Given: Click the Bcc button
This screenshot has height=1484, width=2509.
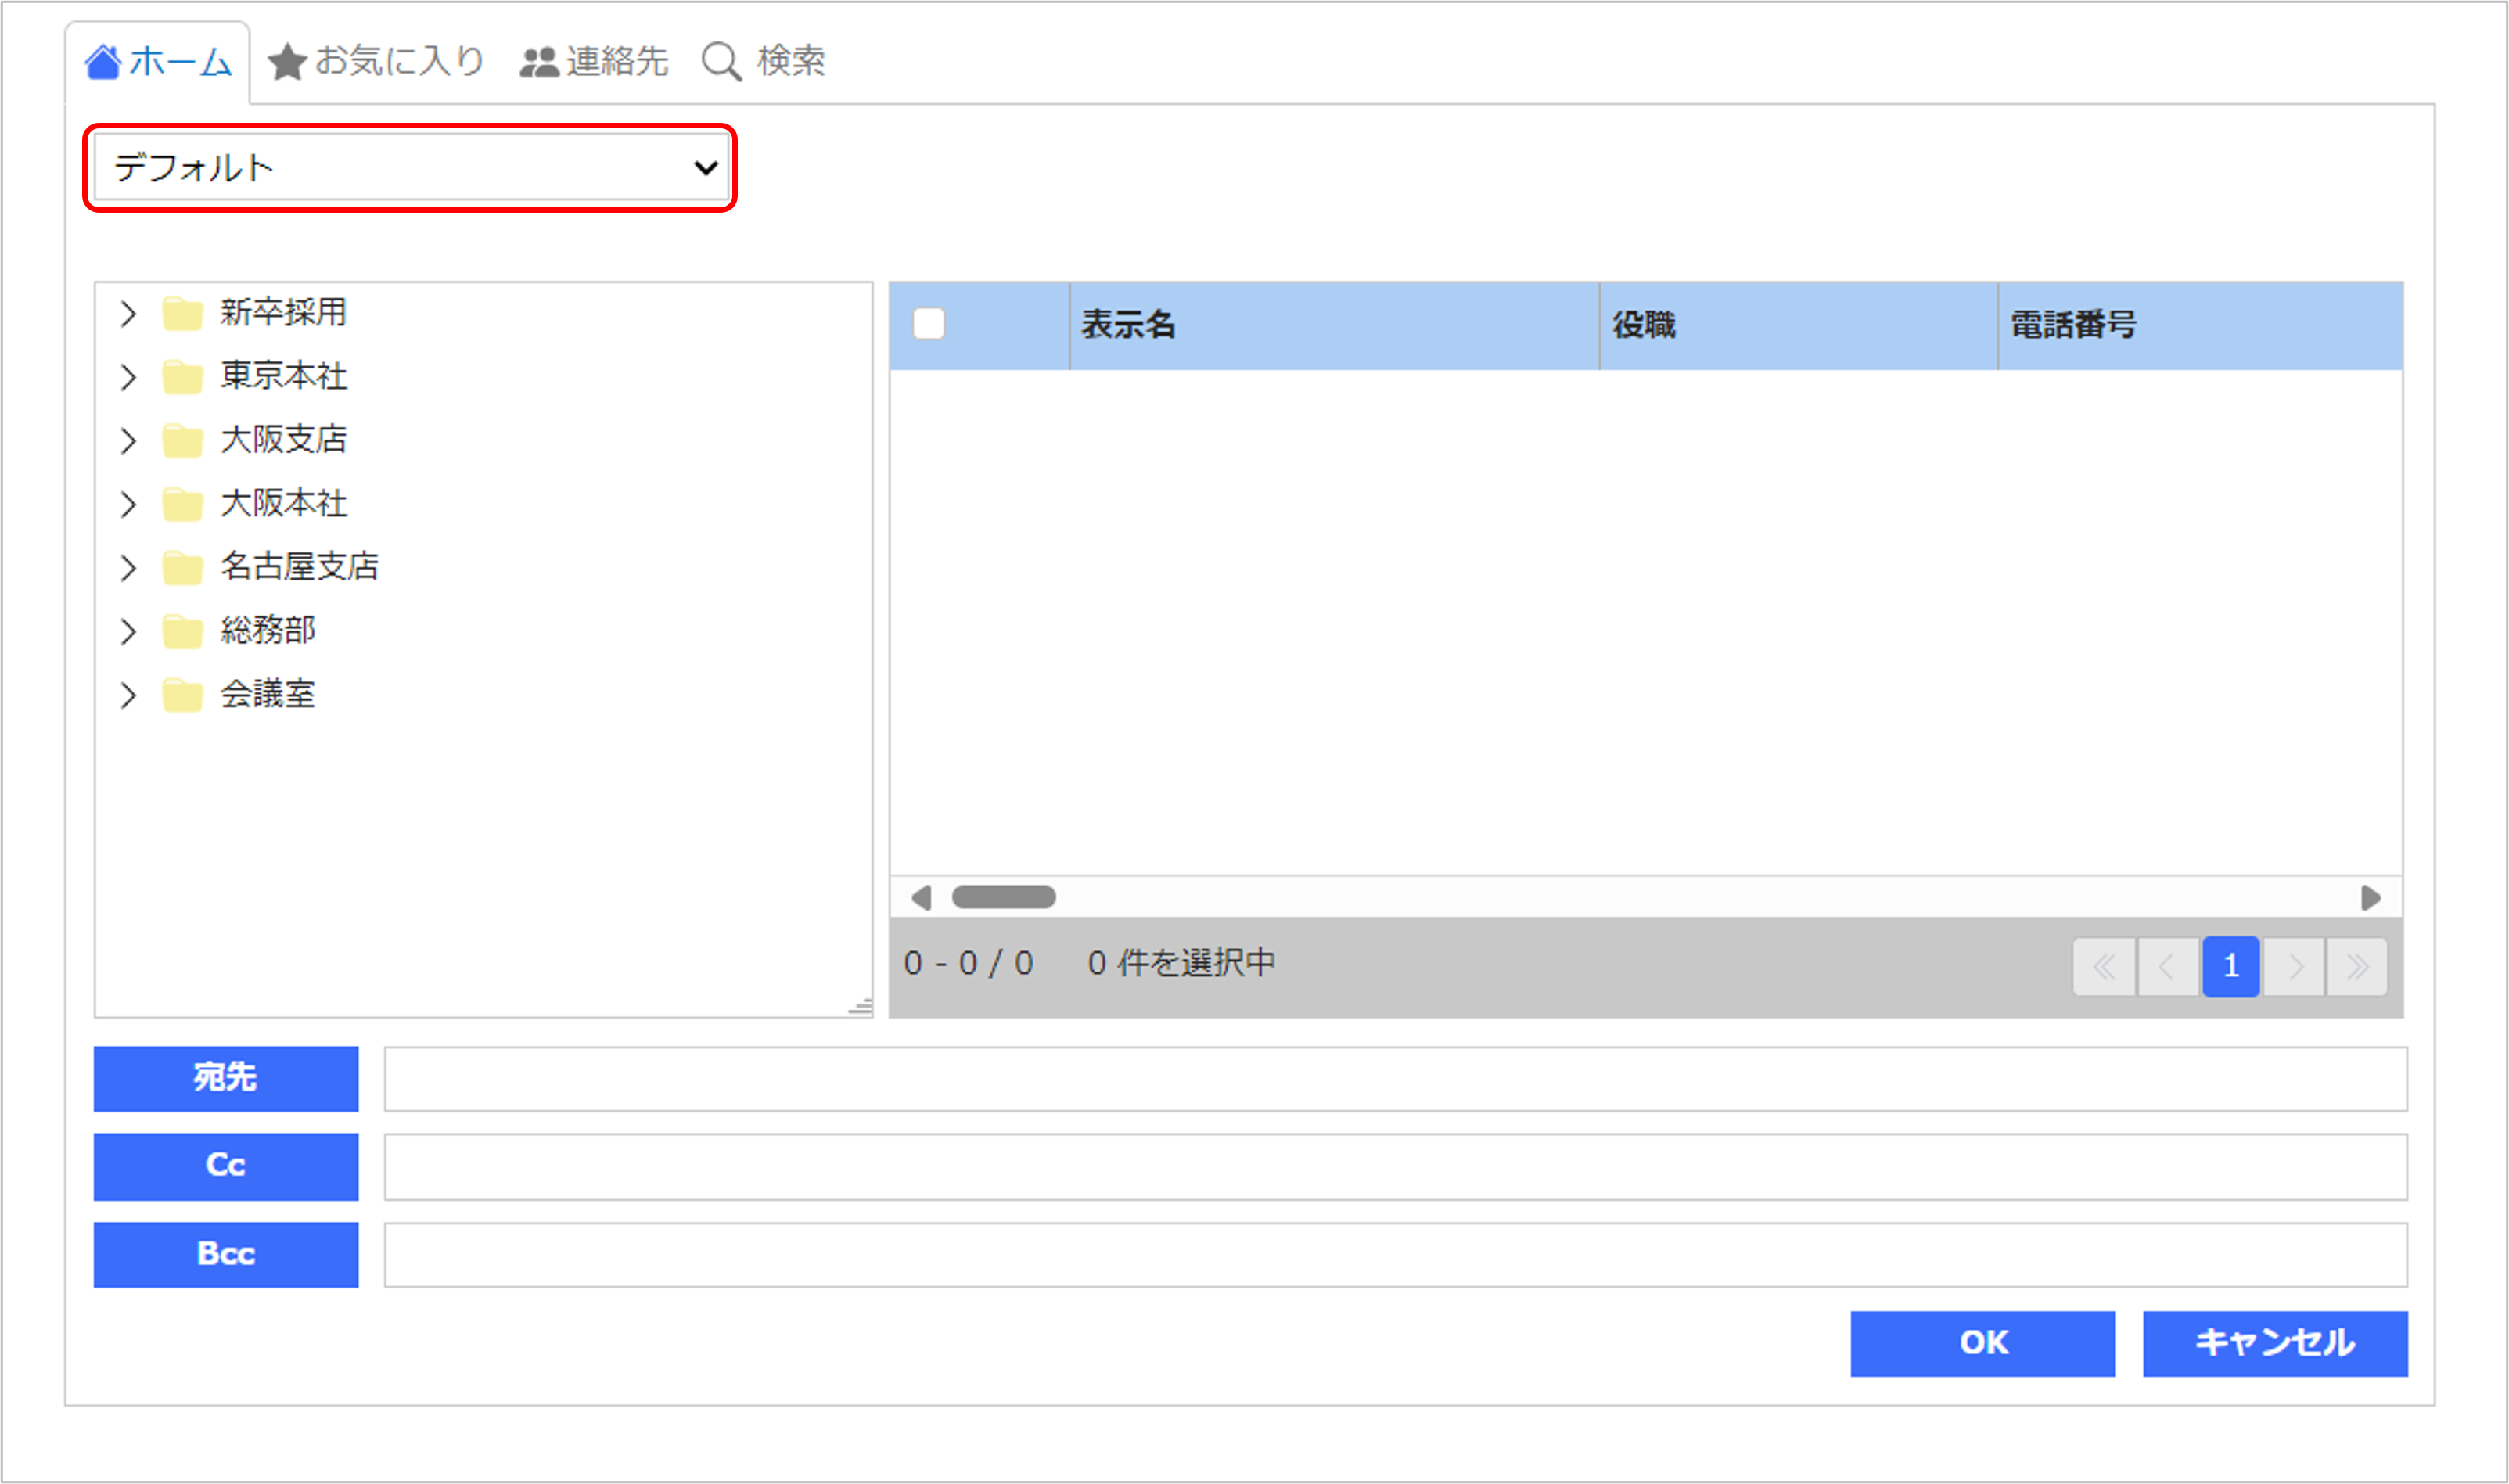Looking at the screenshot, I should [226, 1254].
